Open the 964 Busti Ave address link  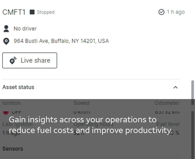pyautogui.click(x=61, y=41)
